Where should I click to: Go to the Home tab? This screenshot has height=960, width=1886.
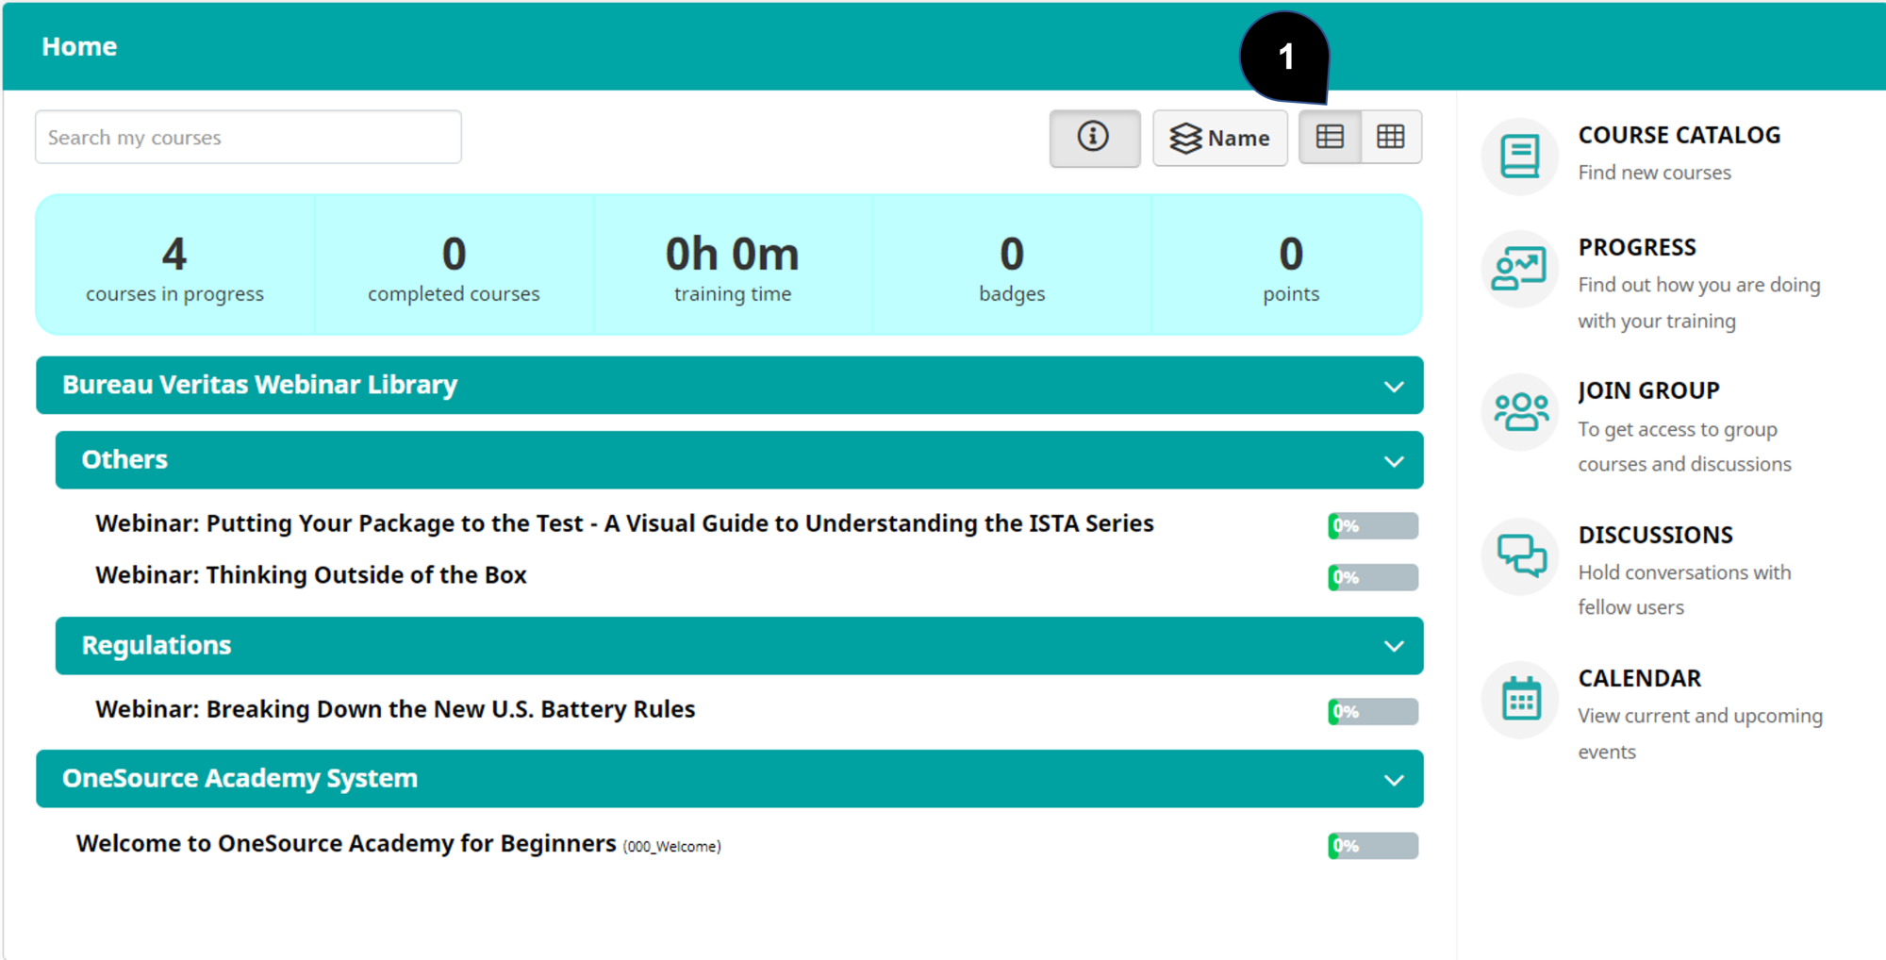tap(79, 46)
